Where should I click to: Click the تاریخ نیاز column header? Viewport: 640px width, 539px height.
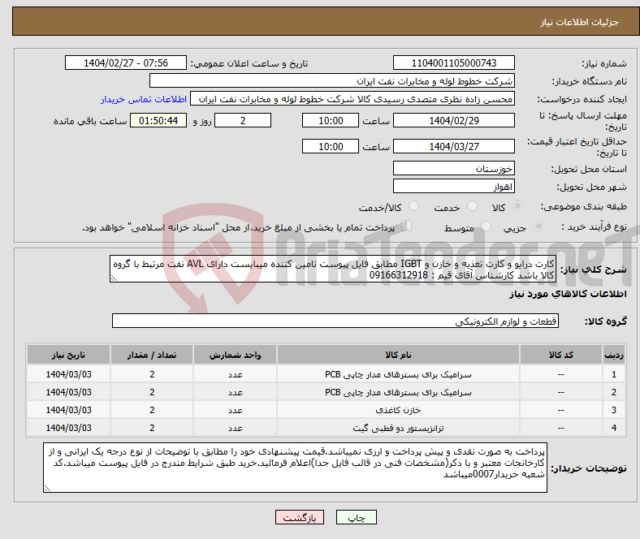68,355
